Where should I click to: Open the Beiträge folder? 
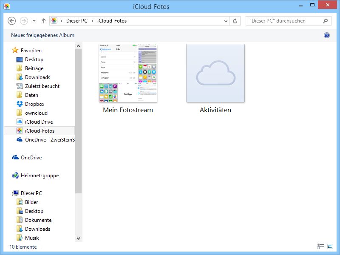click(x=34, y=68)
